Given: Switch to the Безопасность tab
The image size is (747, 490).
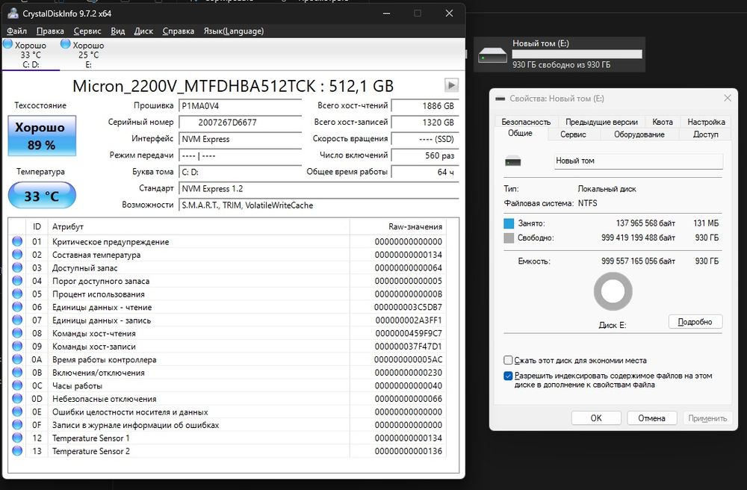Looking at the screenshot, I should coord(526,122).
